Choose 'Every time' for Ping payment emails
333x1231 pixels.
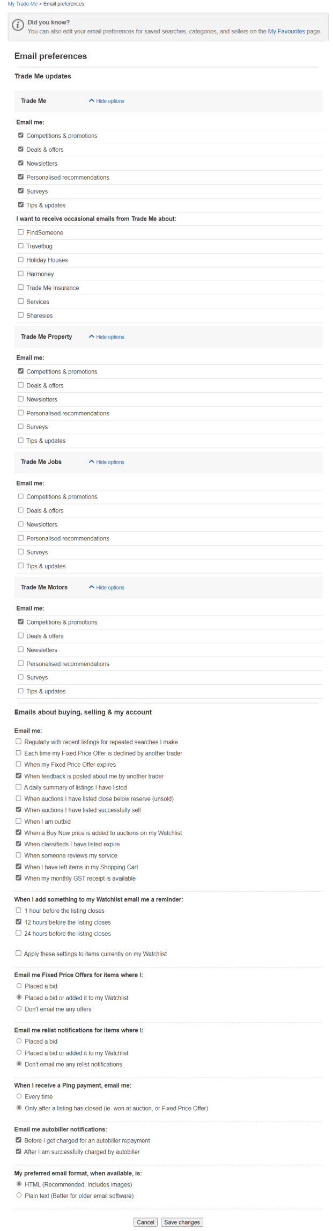tap(19, 1097)
